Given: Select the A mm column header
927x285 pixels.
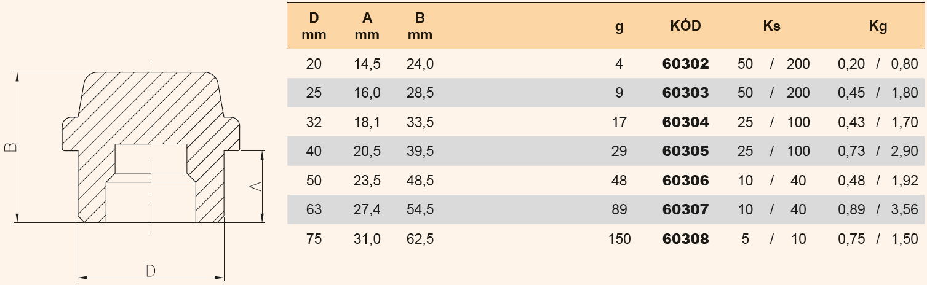Looking at the screenshot, I should pos(367,26).
